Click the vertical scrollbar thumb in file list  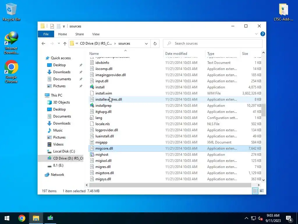(263, 110)
